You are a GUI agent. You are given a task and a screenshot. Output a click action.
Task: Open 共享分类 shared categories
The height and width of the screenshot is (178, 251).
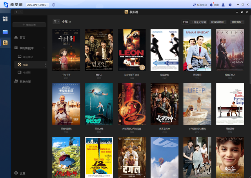[23, 82]
